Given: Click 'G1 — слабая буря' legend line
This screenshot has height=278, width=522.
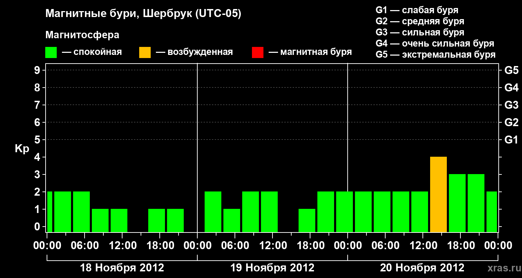Looking at the screenshot, I should tap(417, 10).
